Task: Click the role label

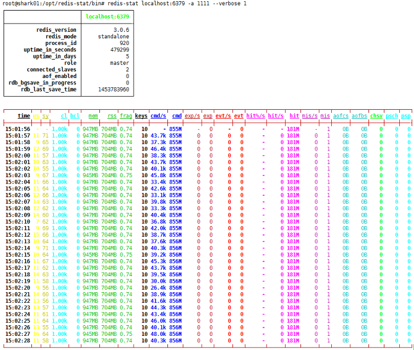Action: (70, 63)
